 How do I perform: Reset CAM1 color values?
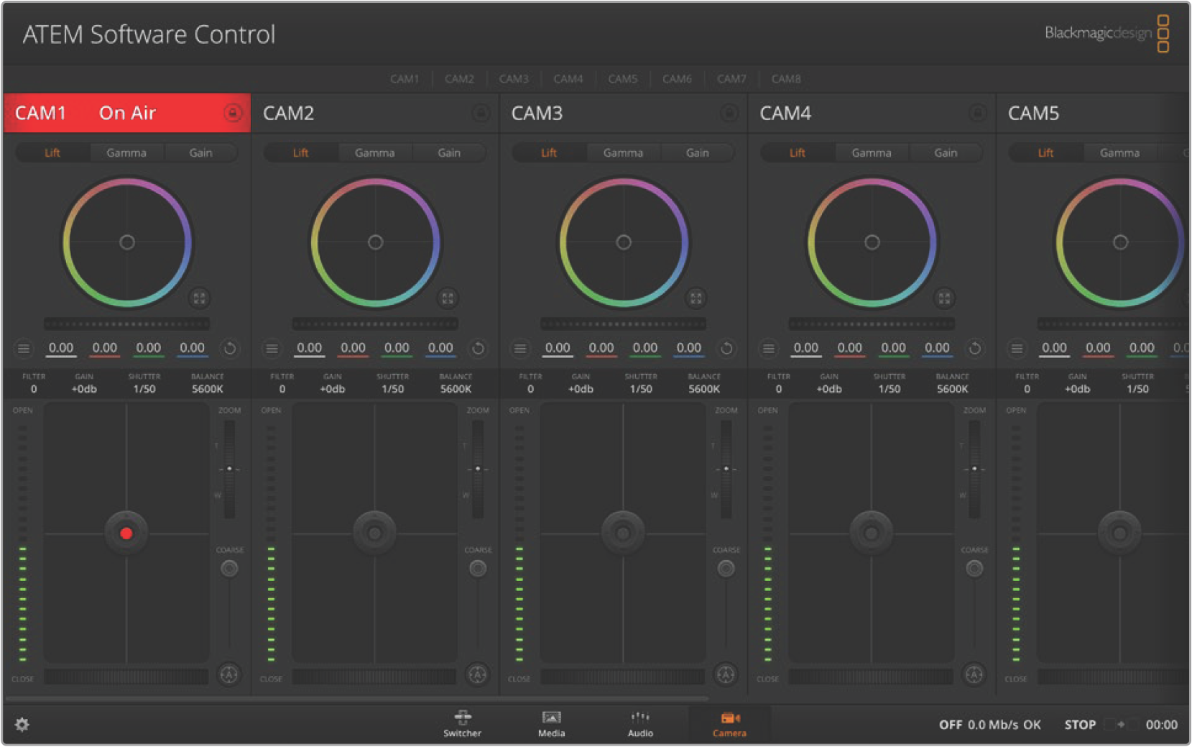[x=230, y=349]
